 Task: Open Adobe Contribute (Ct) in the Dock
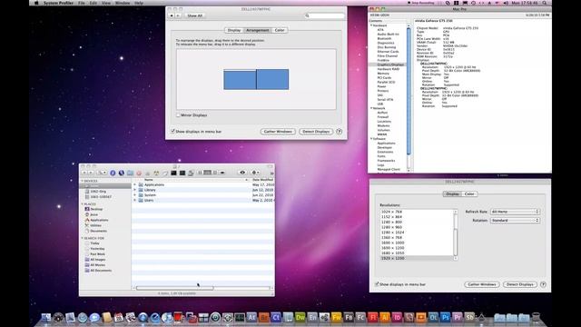[x=276, y=318]
